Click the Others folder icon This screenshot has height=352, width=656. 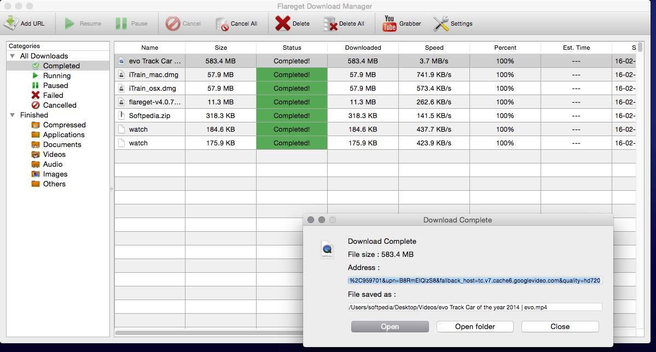pos(36,184)
